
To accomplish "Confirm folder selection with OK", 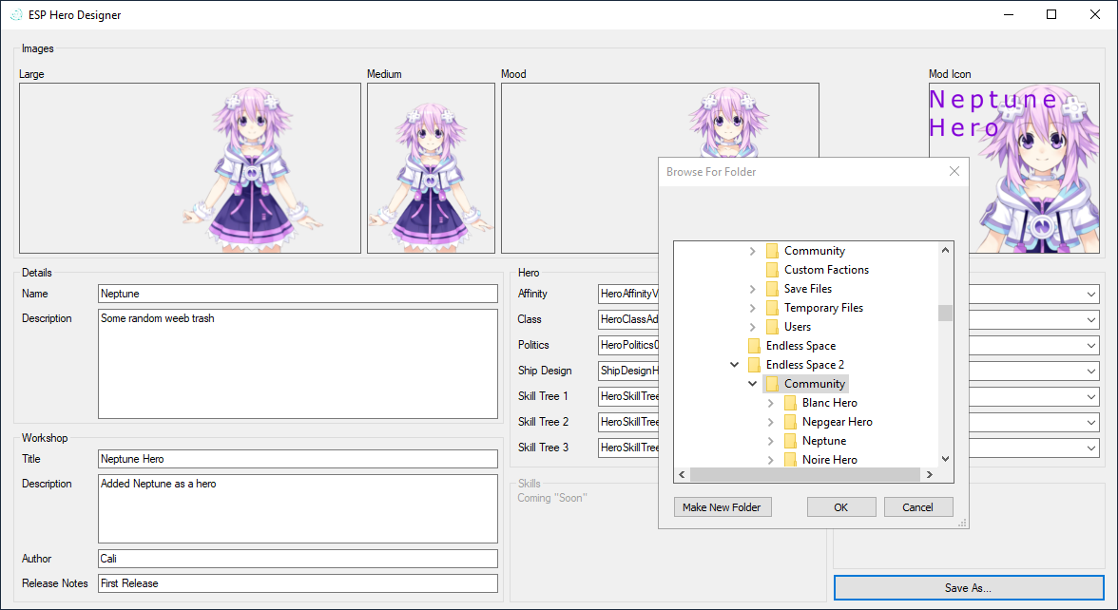I will 841,507.
